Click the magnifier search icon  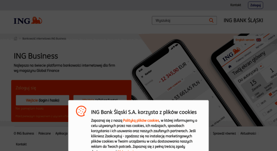tap(211, 20)
